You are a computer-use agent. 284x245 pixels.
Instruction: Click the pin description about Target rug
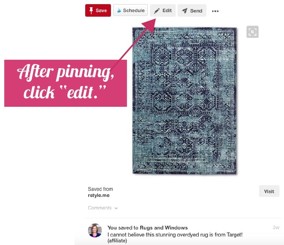(175, 237)
